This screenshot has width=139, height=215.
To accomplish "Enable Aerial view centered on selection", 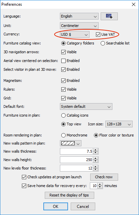I will tap(63, 61).
